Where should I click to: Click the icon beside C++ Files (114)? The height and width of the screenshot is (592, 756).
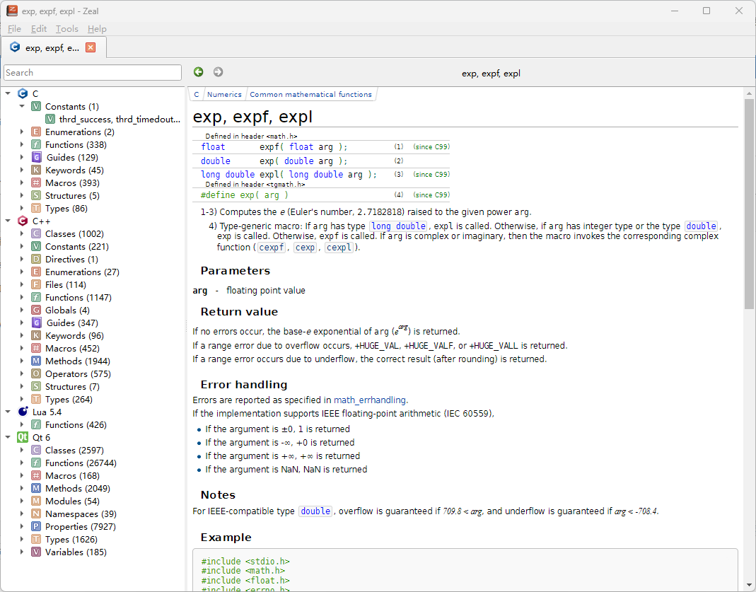(x=36, y=284)
